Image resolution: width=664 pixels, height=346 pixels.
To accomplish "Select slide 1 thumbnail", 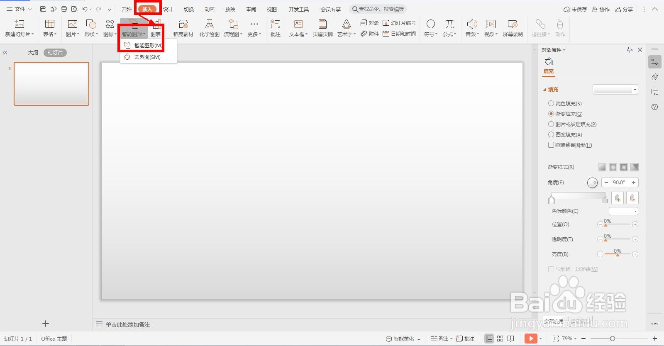I will point(51,84).
